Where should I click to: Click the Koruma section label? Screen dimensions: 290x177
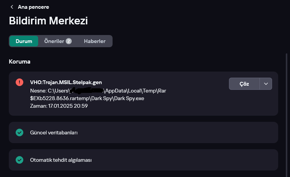pyautogui.click(x=19, y=61)
